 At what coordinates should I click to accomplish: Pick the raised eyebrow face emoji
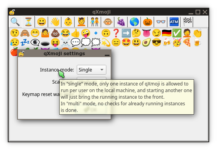pos(15,33)
